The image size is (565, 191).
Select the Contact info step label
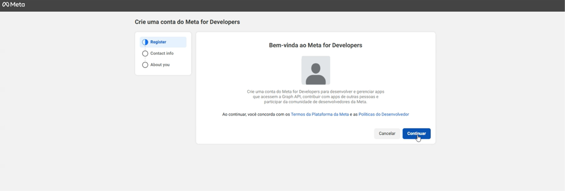tap(162, 53)
